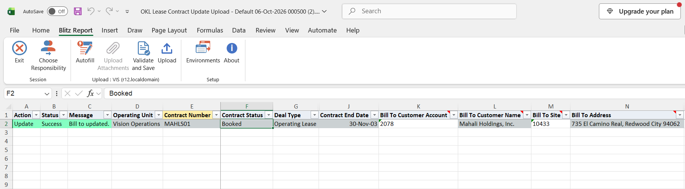Image resolution: width=685 pixels, height=189 pixels.
Task: Expand the Undo history dropdown
Action: click(x=99, y=11)
